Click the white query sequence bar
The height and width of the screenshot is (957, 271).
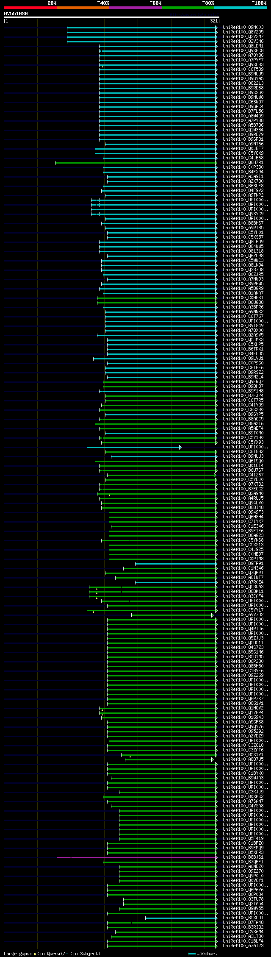pos(111,17)
